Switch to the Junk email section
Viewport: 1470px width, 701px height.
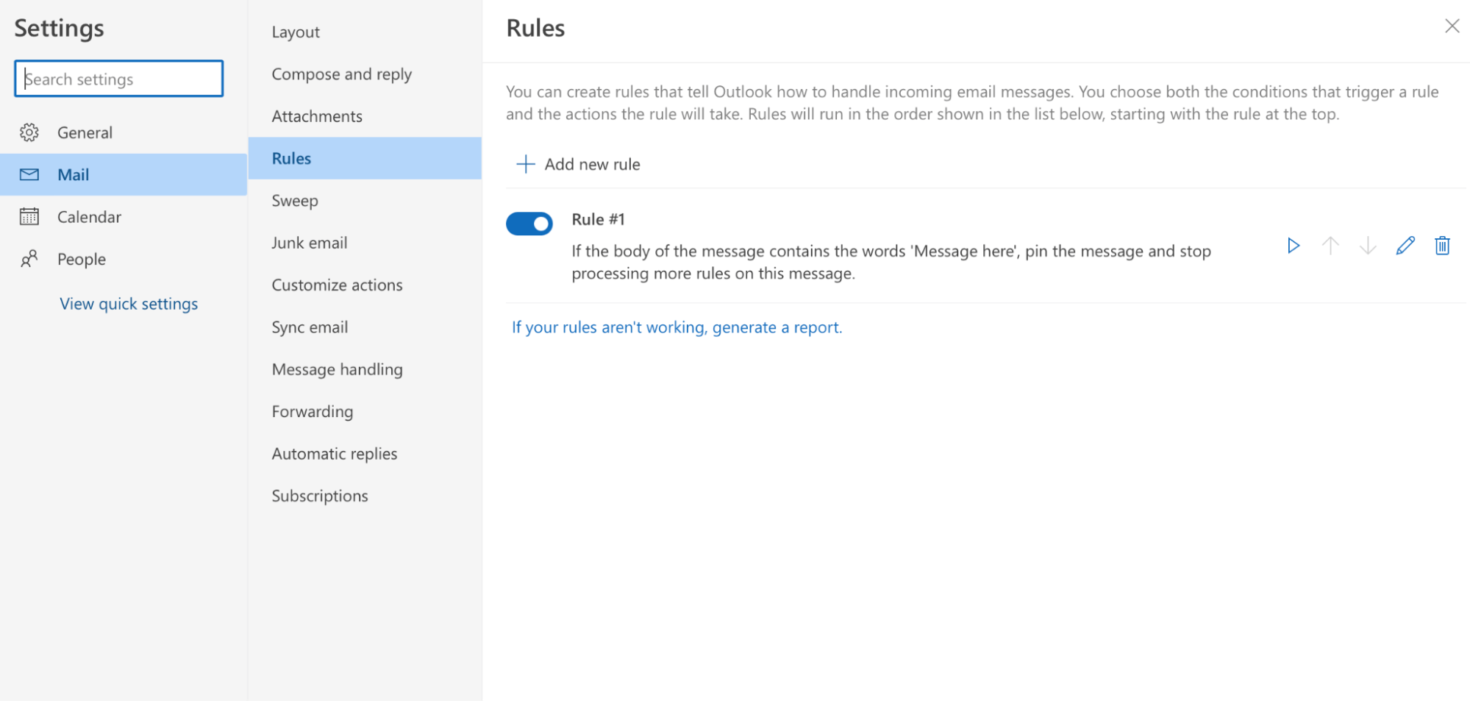[x=309, y=242]
